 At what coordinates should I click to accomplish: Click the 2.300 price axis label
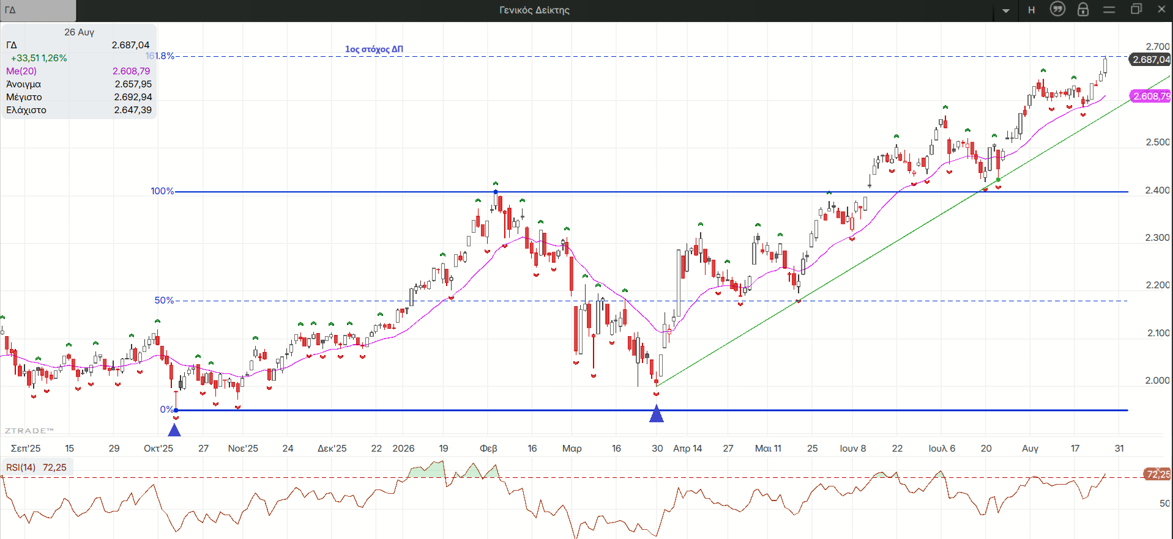coord(1158,238)
